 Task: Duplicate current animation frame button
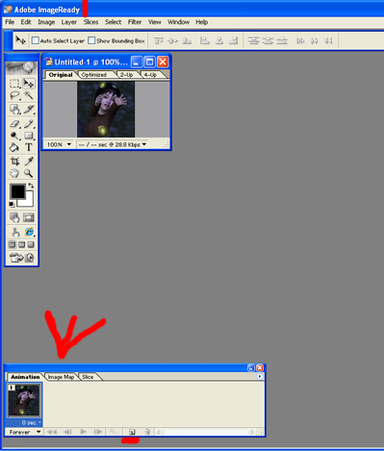(132, 432)
